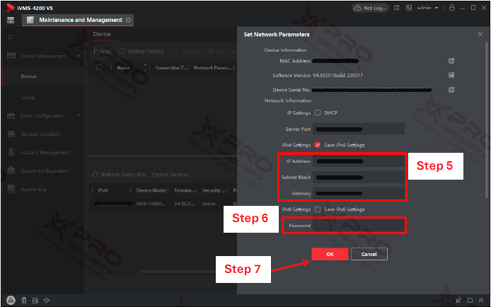Click in the Gateway field
Image resolution: width=491 pixels, height=307 pixels.
point(359,193)
